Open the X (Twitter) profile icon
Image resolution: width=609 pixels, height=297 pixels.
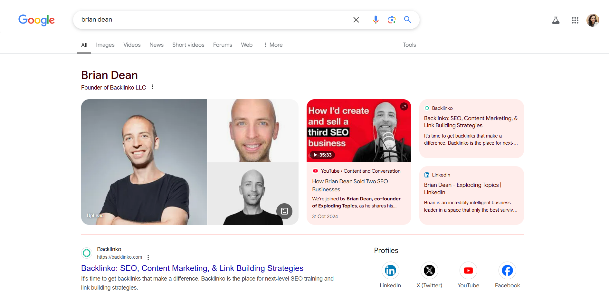(x=429, y=270)
